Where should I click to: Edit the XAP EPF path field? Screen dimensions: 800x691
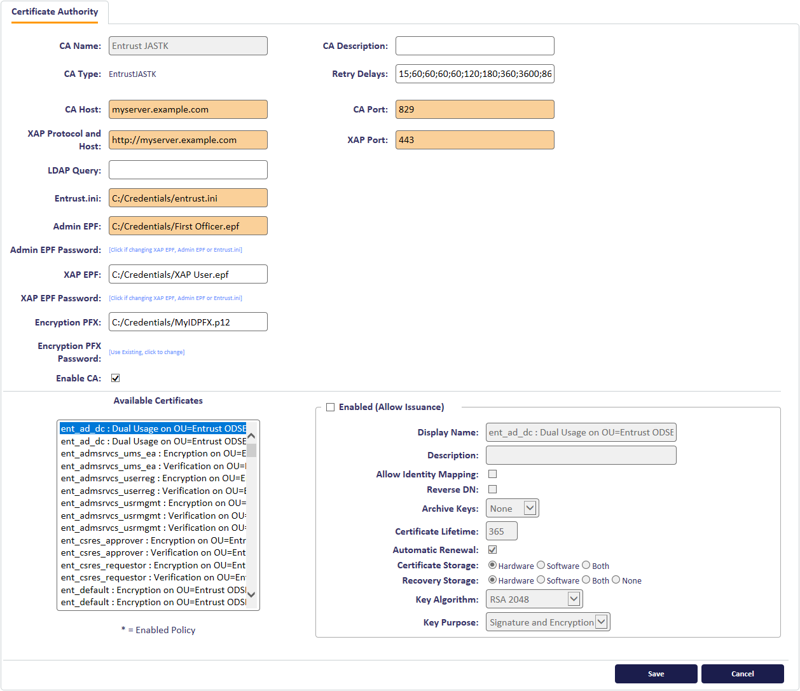188,274
